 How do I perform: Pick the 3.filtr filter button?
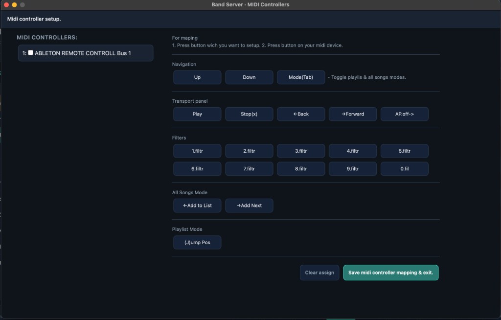pyautogui.click(x=301, y=151)
